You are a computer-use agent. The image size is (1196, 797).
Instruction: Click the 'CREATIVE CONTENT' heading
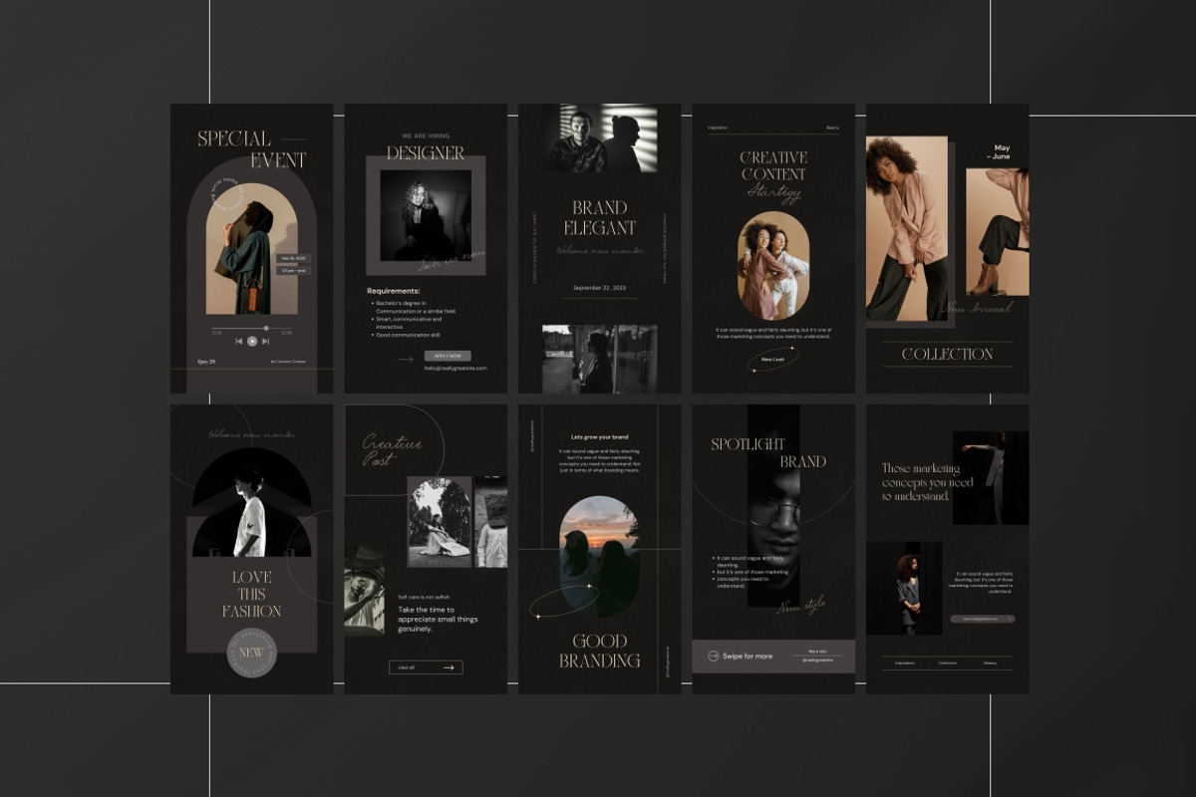tap(773, 165)
